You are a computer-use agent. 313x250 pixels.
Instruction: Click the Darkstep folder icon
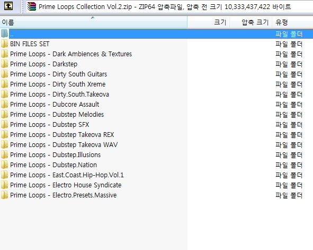click(4, 64)
